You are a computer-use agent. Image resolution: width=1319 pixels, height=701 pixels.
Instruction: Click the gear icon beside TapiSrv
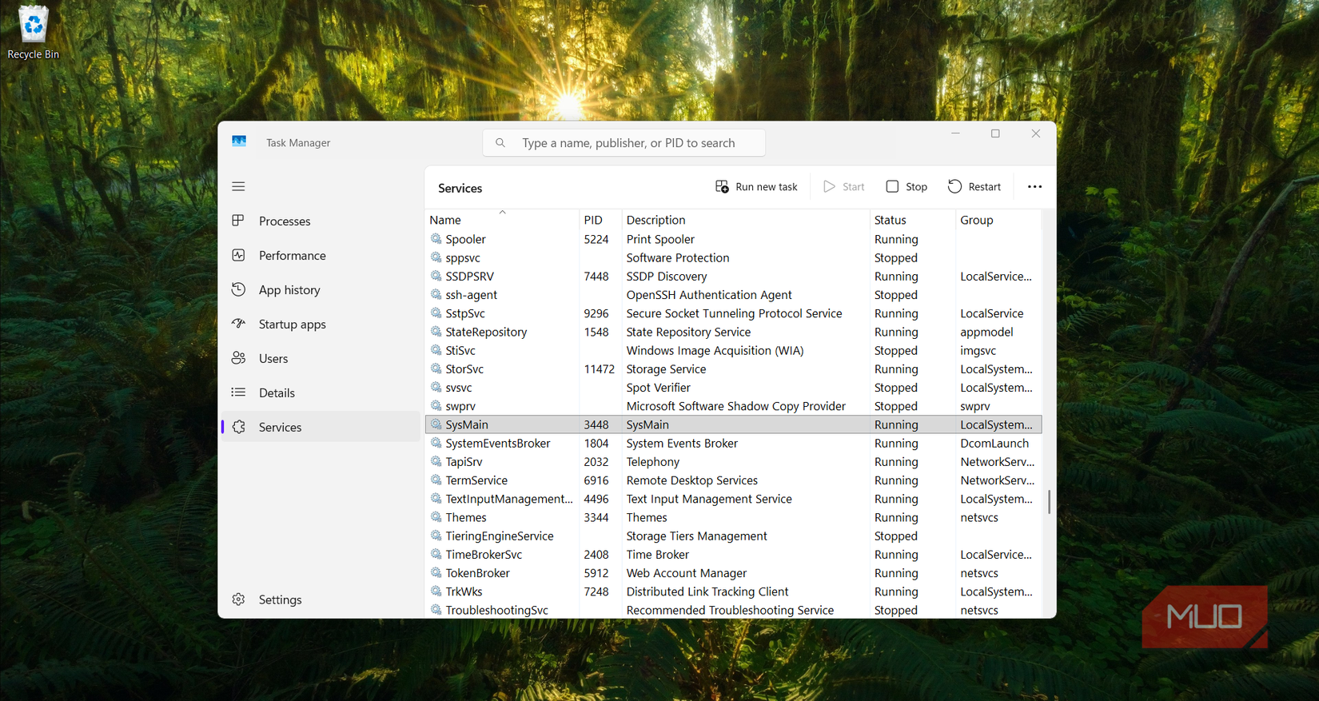436,461
